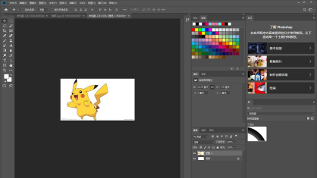Screen dimensions: 317x178
Task: Select the Blur tool
Action: (11, 51)
